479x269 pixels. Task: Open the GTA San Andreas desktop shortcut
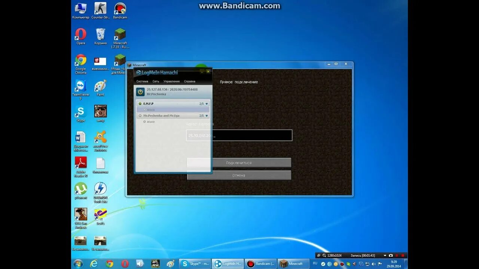point(81,219)
